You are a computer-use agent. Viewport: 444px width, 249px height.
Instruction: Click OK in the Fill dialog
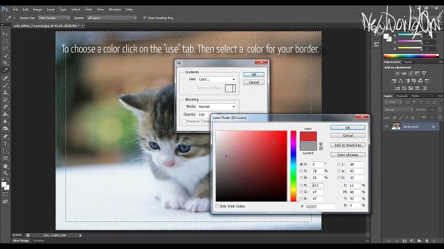point(254,75)
